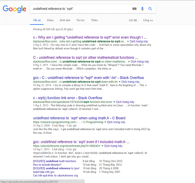Image resolution: width=195 pixels, height=183 pixels.
Task: Click inside the search query field
Action: click(x=81, y=9)
